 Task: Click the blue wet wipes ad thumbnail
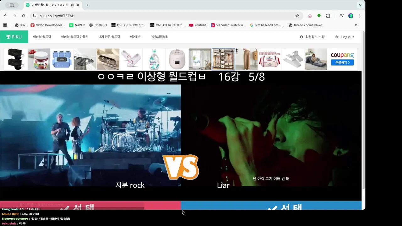coord(62,59)
